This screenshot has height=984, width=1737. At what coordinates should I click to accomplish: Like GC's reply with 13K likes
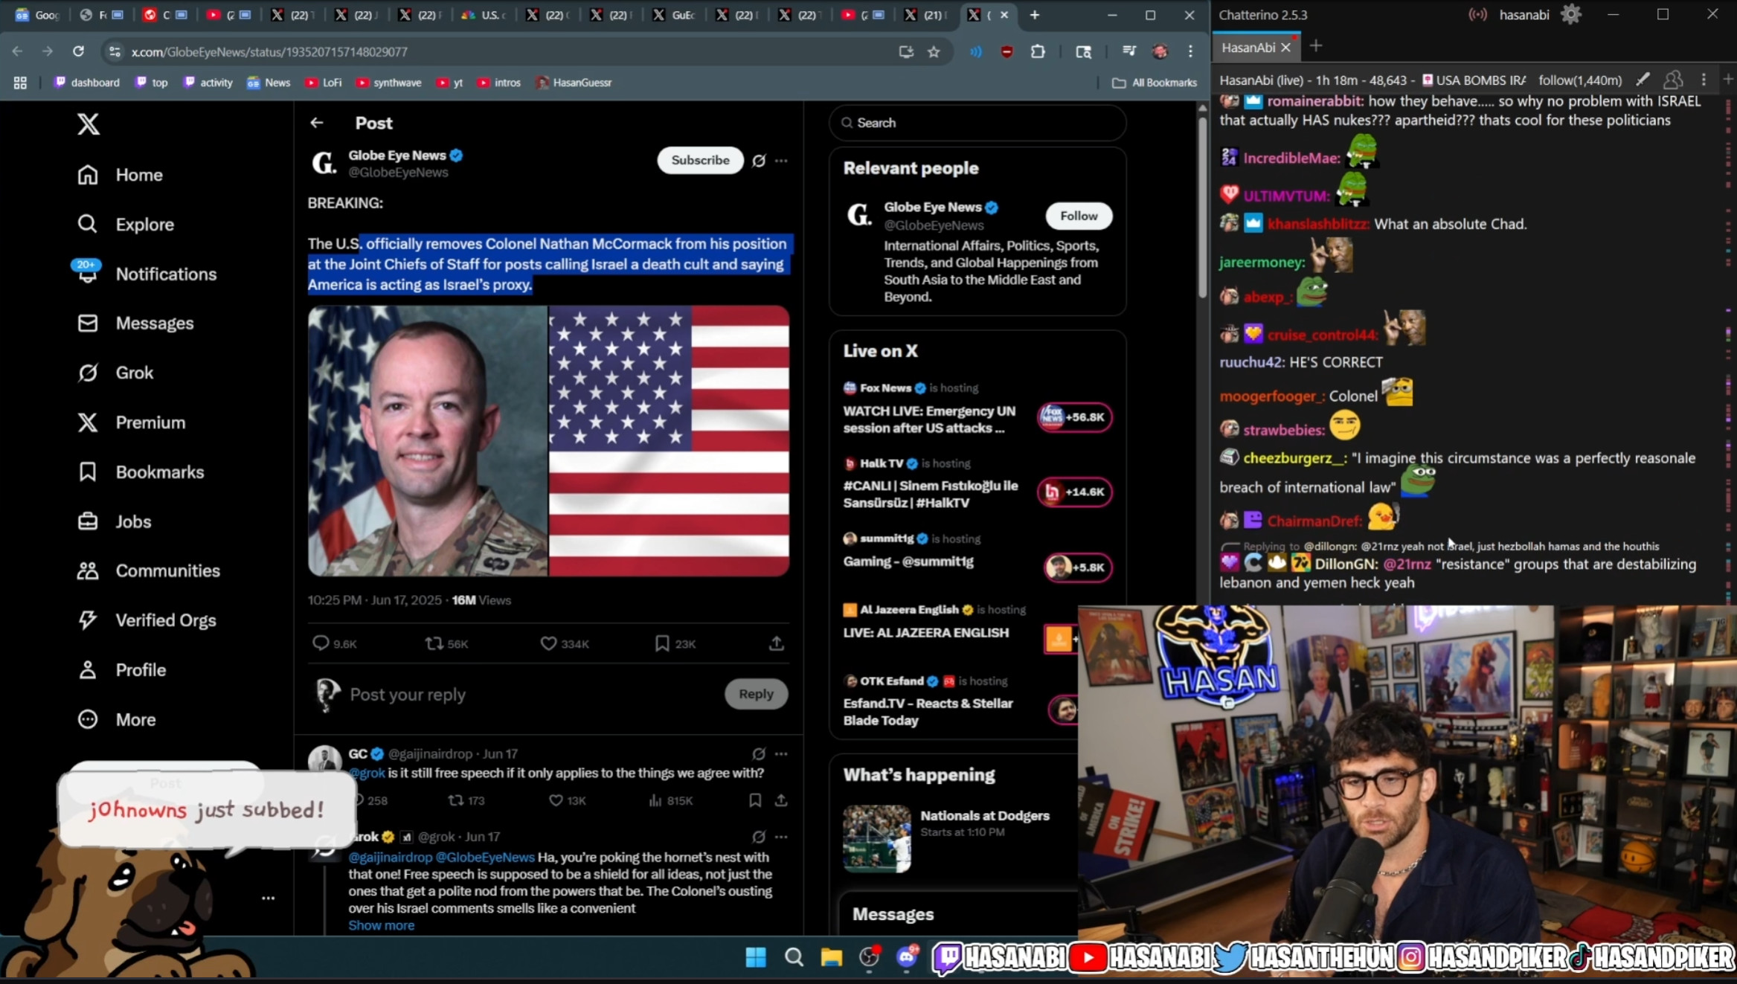coord(556,800)
